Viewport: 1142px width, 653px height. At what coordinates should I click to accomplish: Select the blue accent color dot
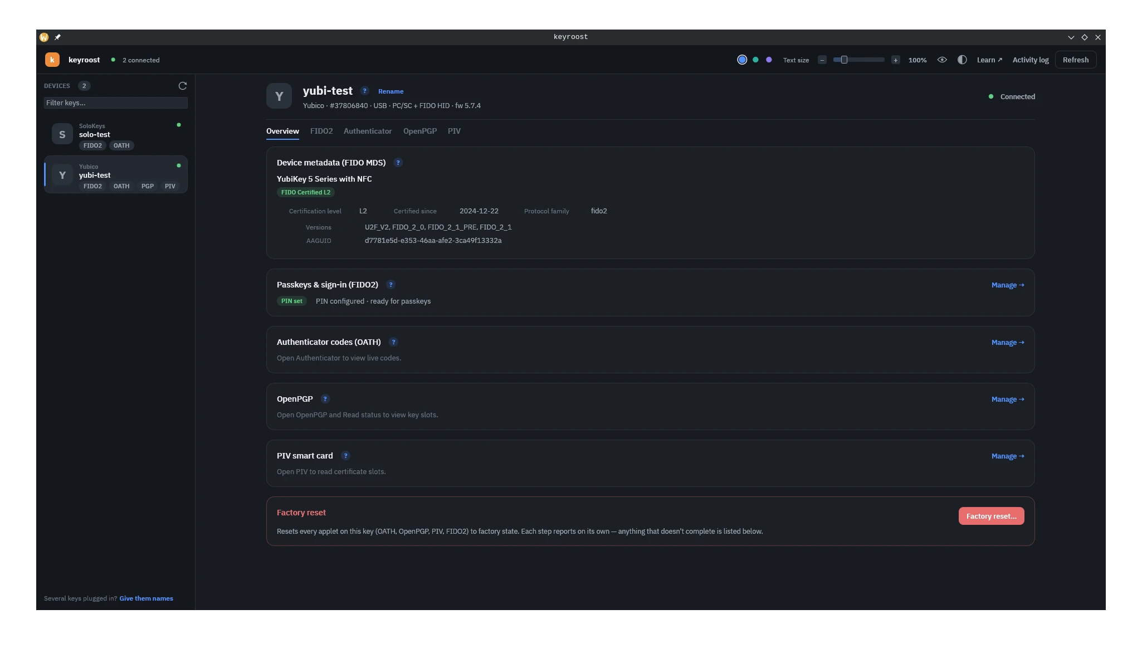click(742, 60)
